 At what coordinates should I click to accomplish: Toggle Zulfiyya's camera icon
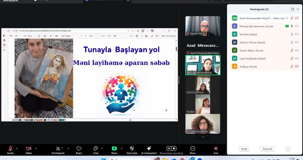297,67
